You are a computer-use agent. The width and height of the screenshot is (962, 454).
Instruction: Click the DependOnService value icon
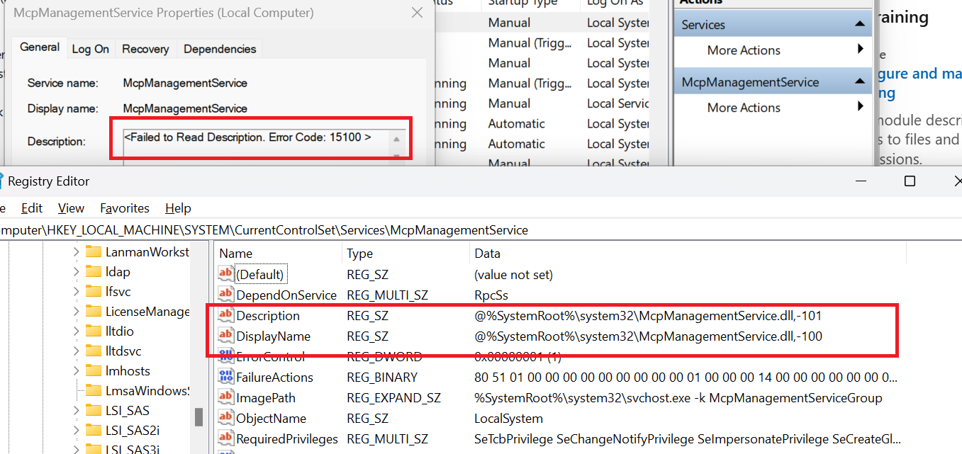click(x=226, y=295)
